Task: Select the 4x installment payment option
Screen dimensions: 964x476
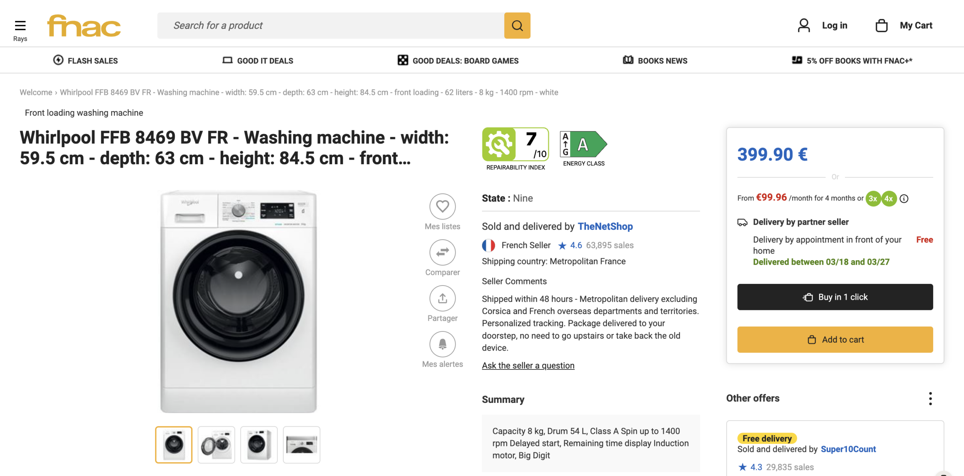Action: pyautogui.click(x=888, y=198)
